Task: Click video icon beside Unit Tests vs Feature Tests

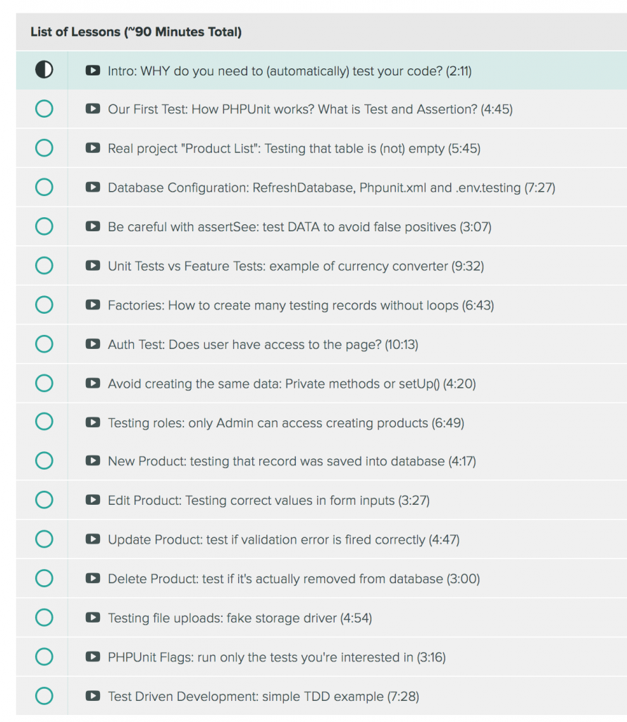Action: [x=92, y=266]
